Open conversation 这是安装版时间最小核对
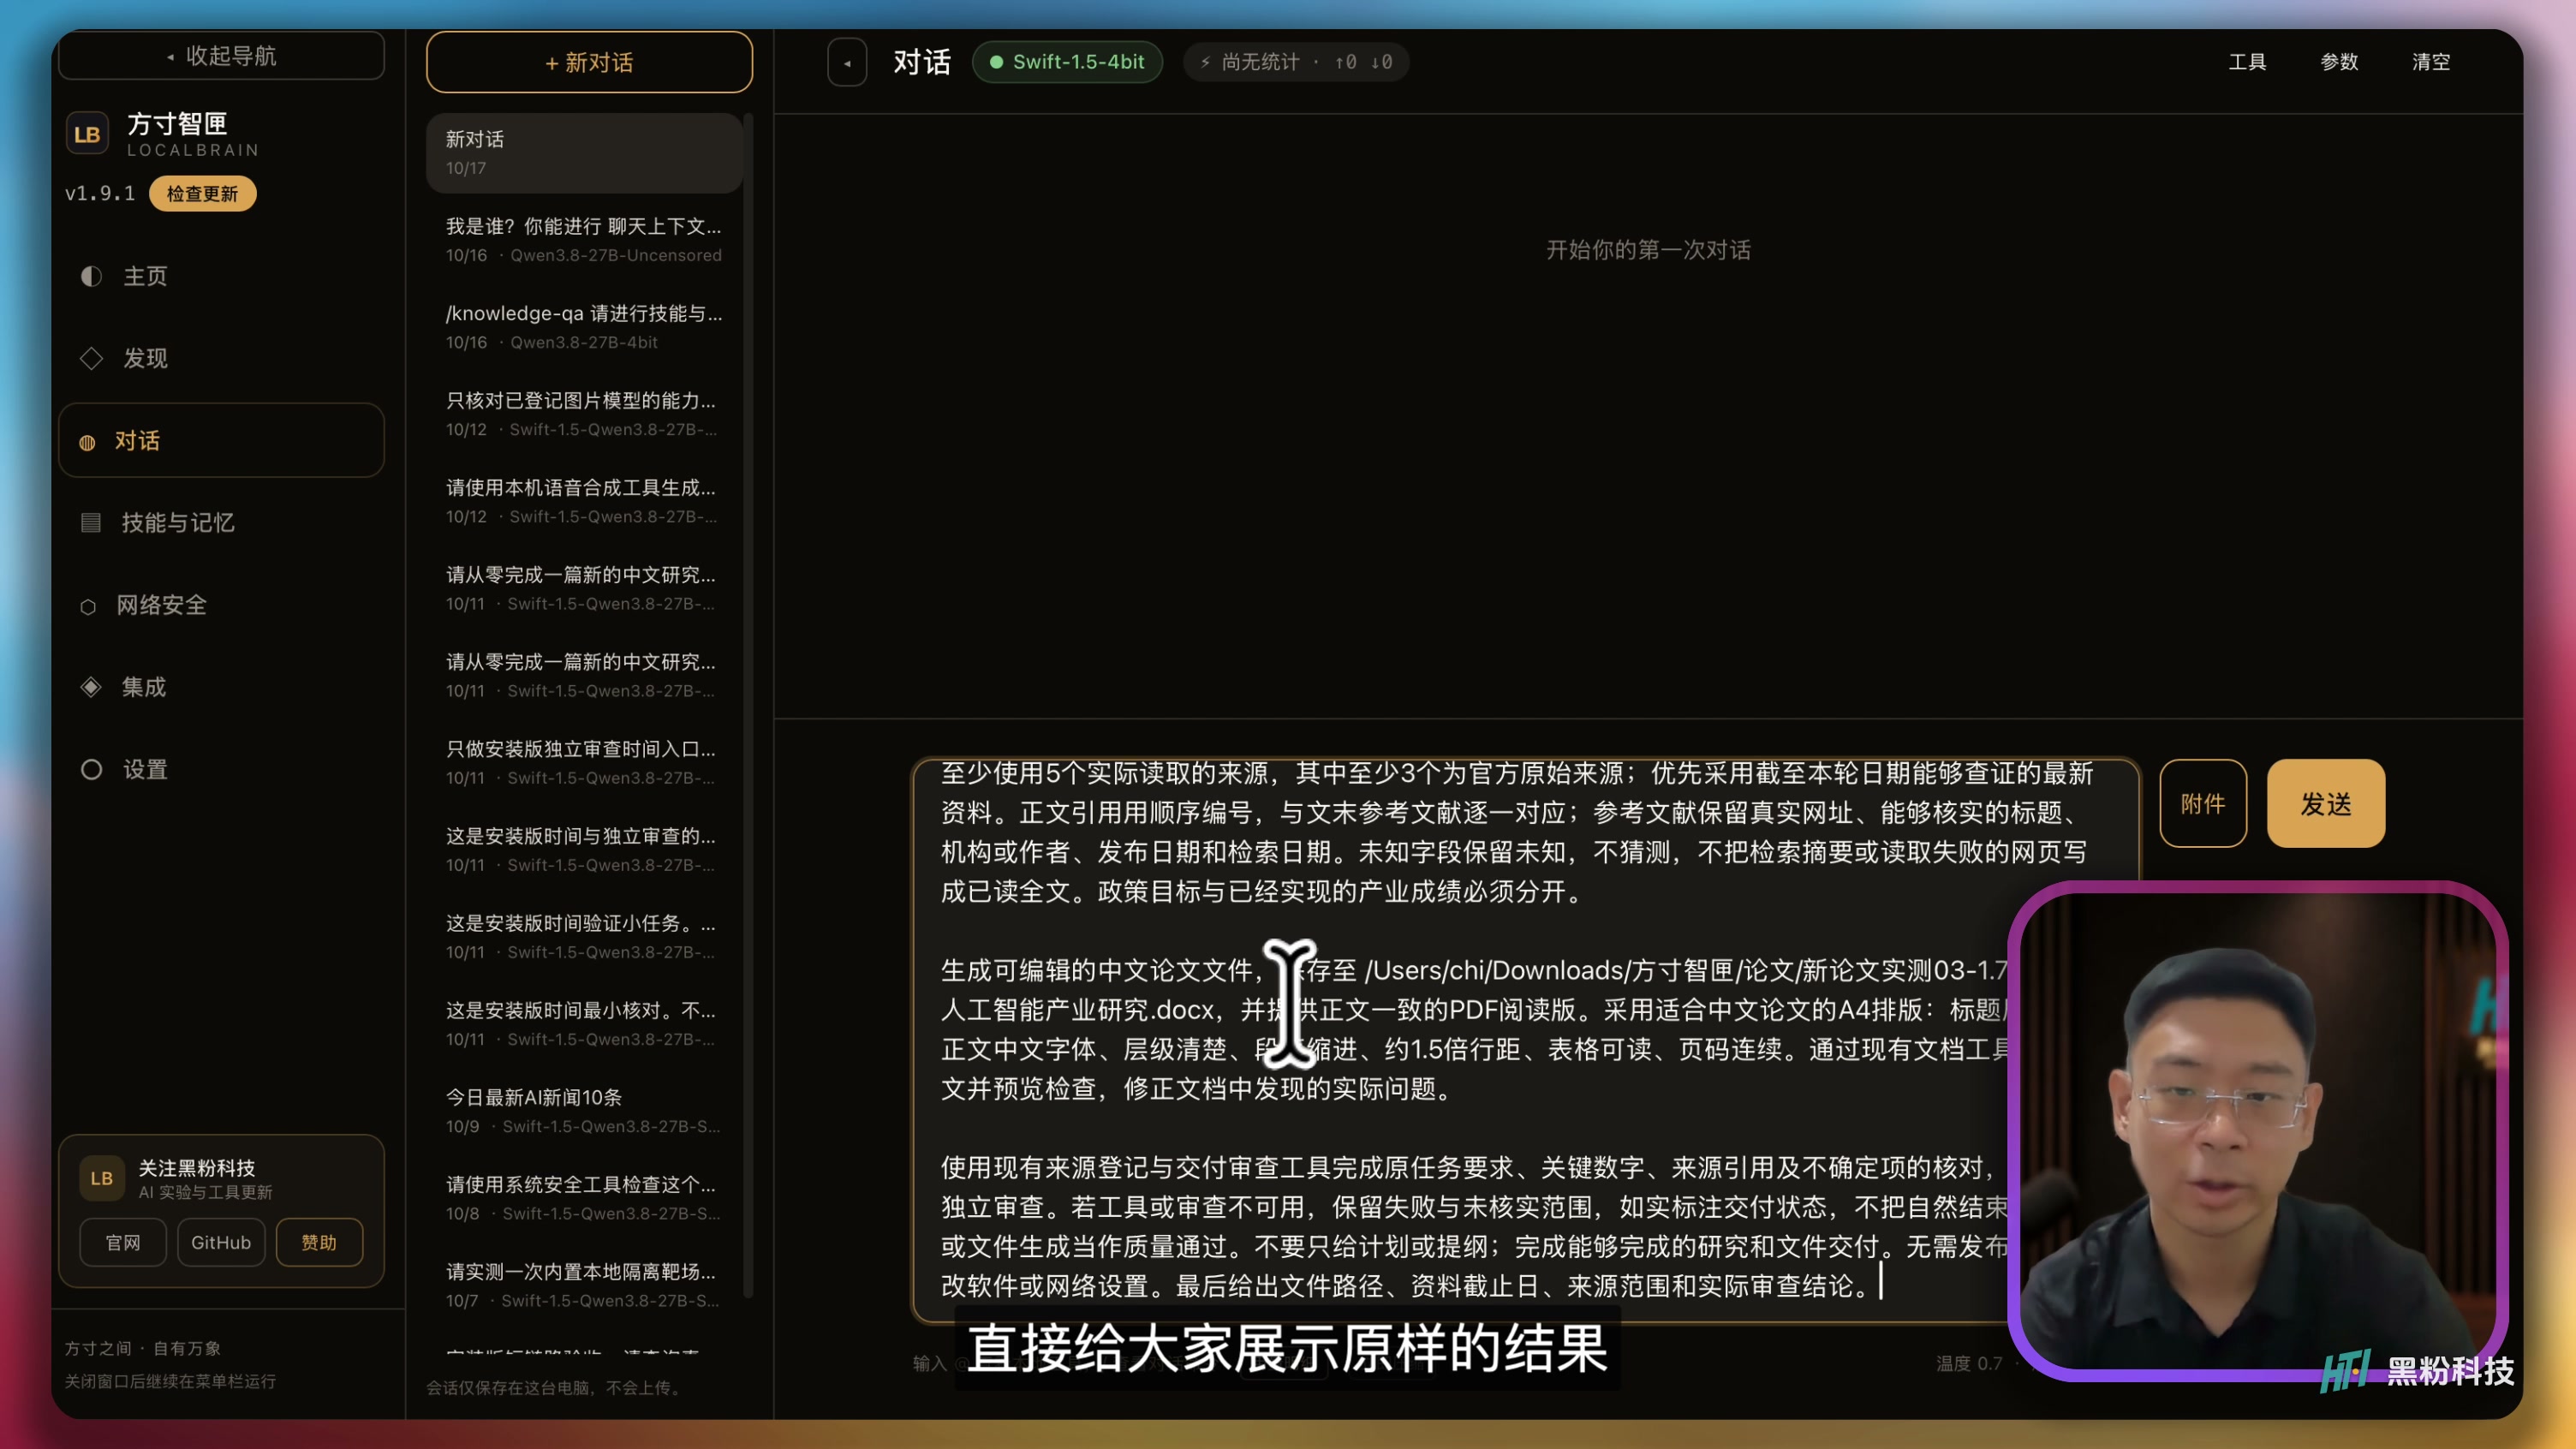2576x1449 pixels. tap(584, 1023)
